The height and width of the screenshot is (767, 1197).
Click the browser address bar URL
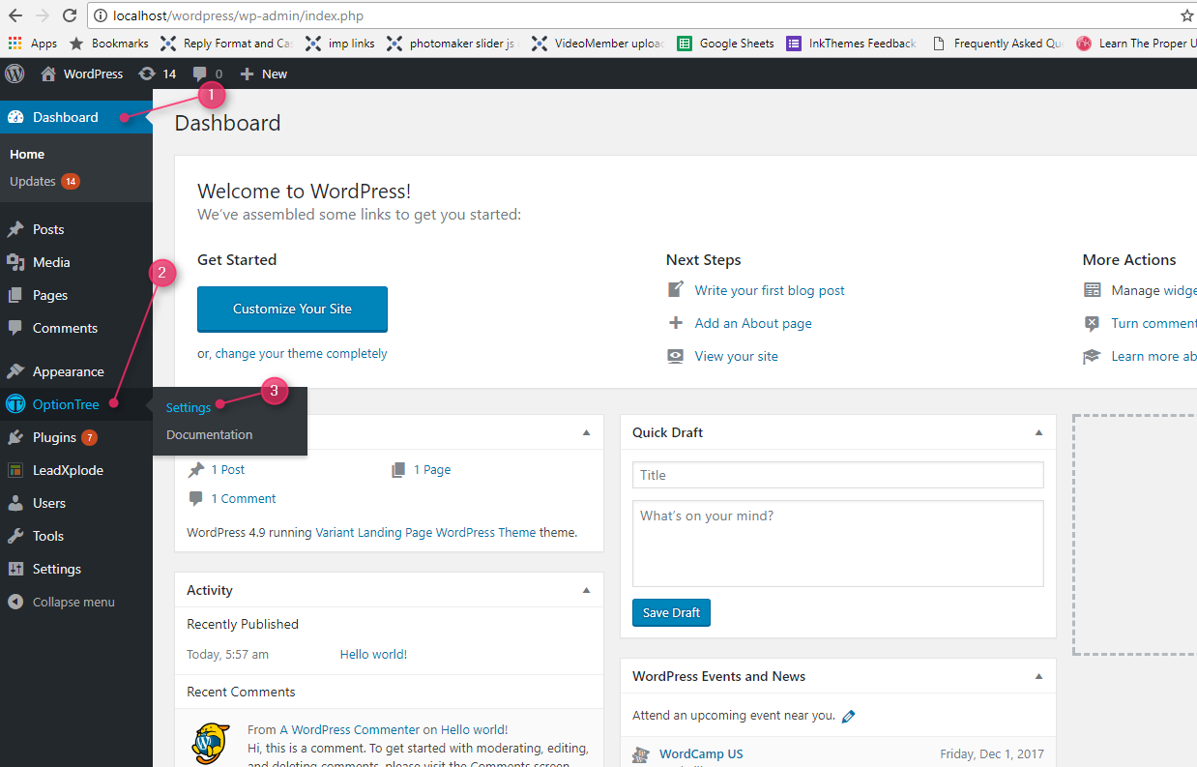click(x=238, y=15)
